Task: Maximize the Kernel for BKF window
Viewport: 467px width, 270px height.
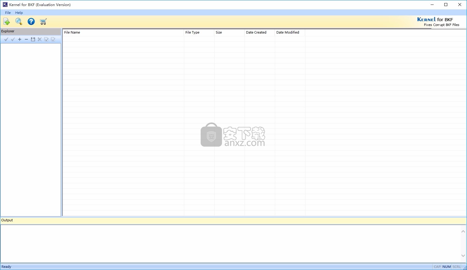Action: [446, 5]
